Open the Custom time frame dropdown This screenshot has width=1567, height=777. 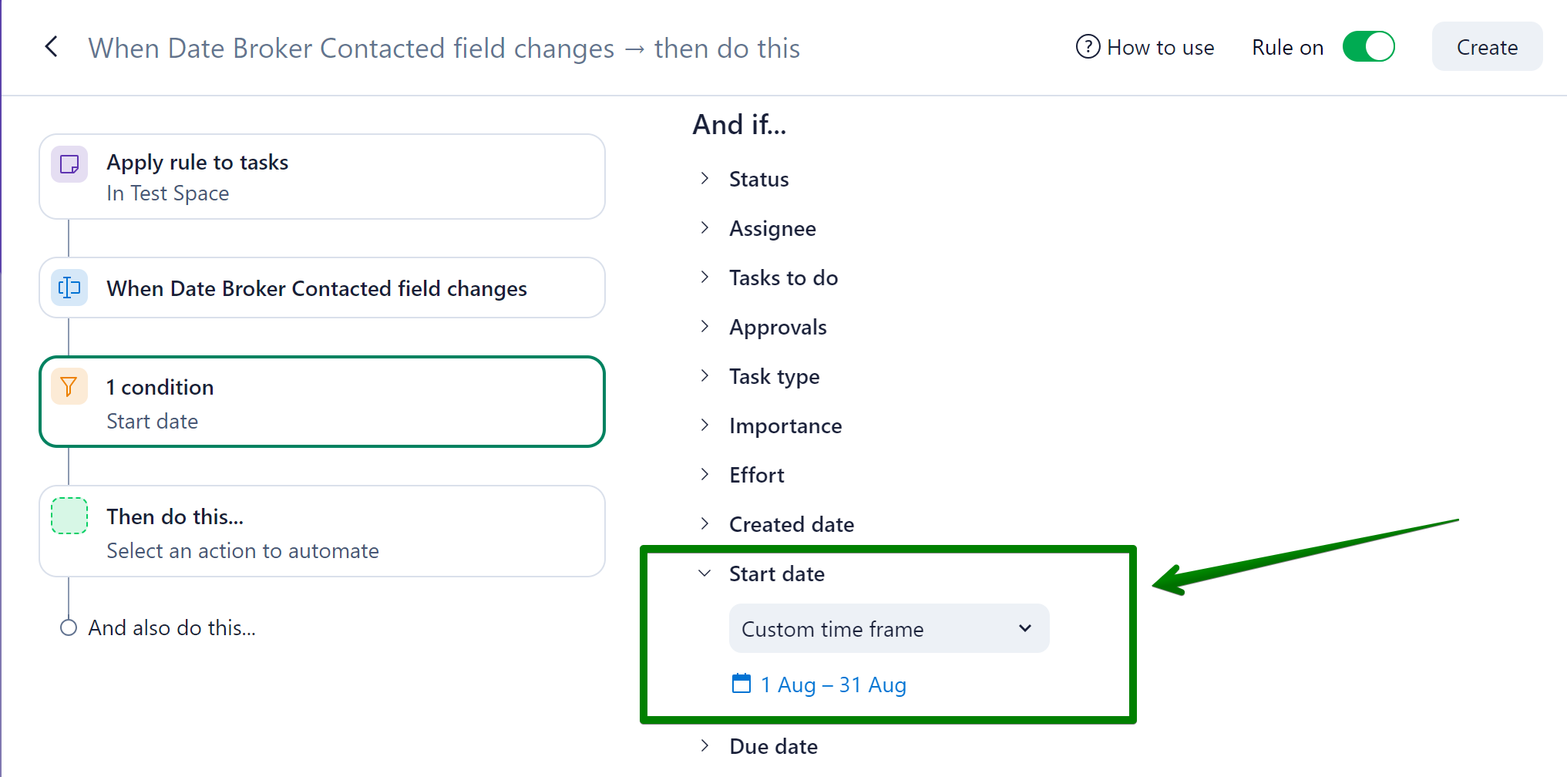[x=888, y=629]
